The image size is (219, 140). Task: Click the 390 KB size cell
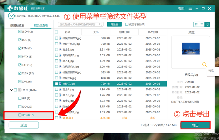point(105,38)
